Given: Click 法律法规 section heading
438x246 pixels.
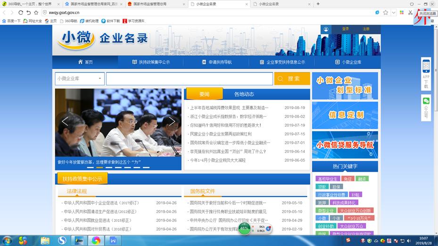Looking at the screenshot, I should (x=76, y=191).
